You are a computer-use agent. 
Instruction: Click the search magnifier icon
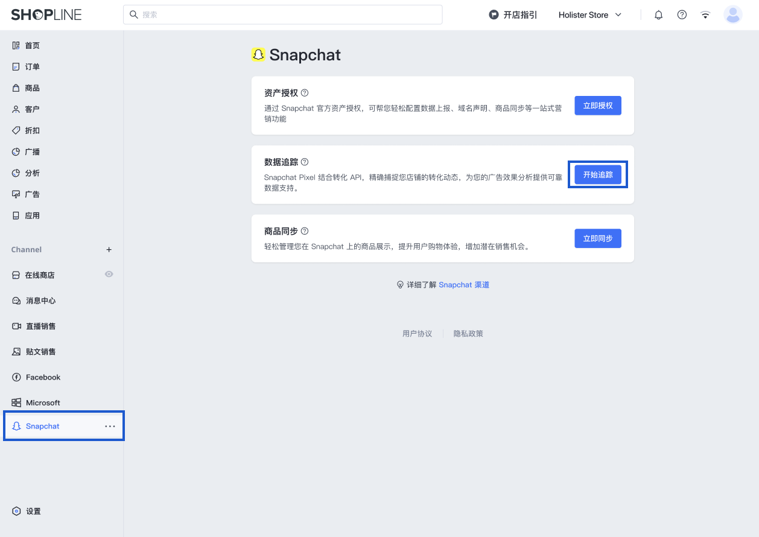pyautogui.click(x=134, y=14)
